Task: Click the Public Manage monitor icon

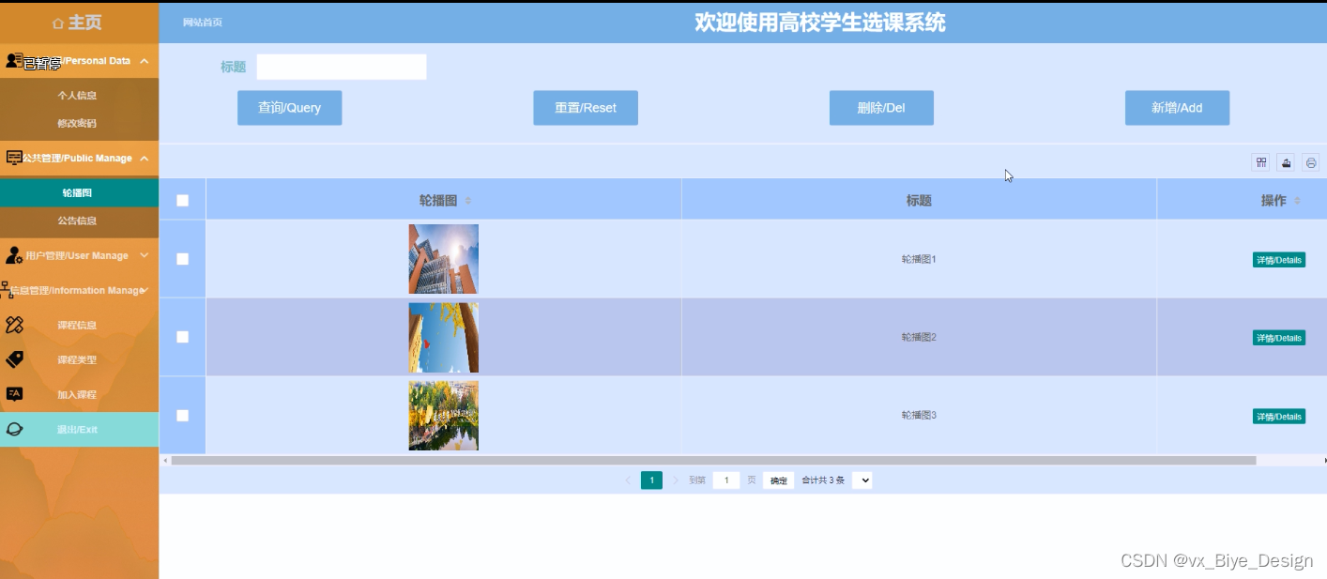Action: click(13, 158)
